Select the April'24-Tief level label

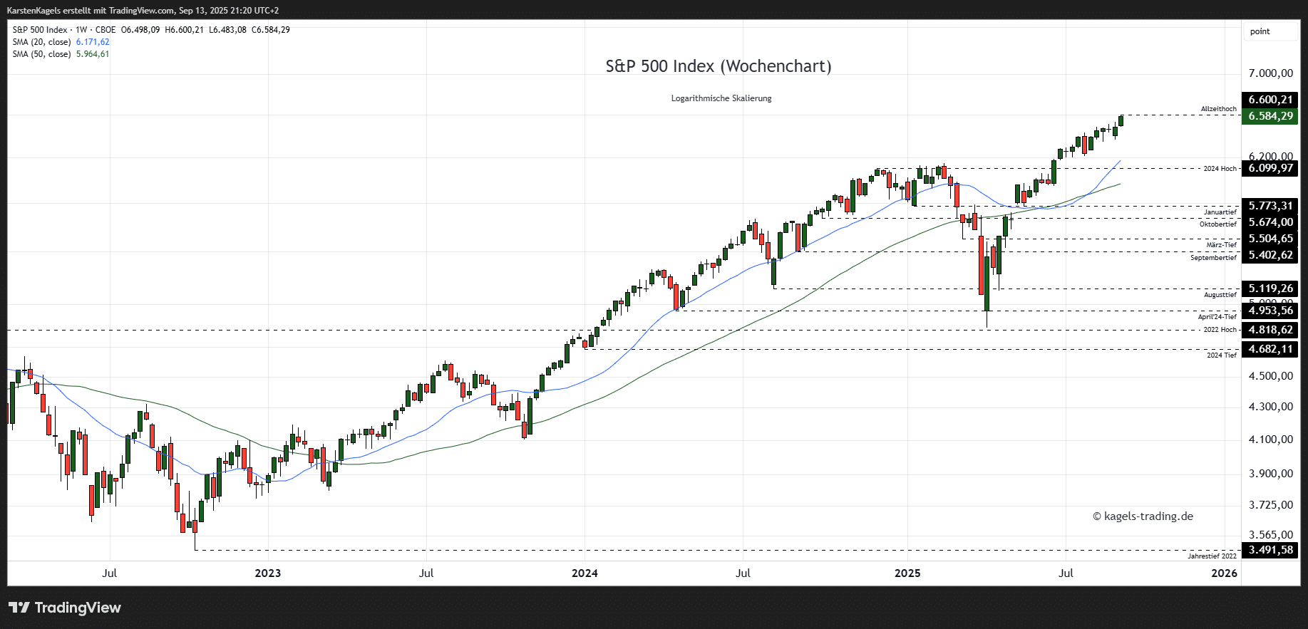(x=1217, y=317)
